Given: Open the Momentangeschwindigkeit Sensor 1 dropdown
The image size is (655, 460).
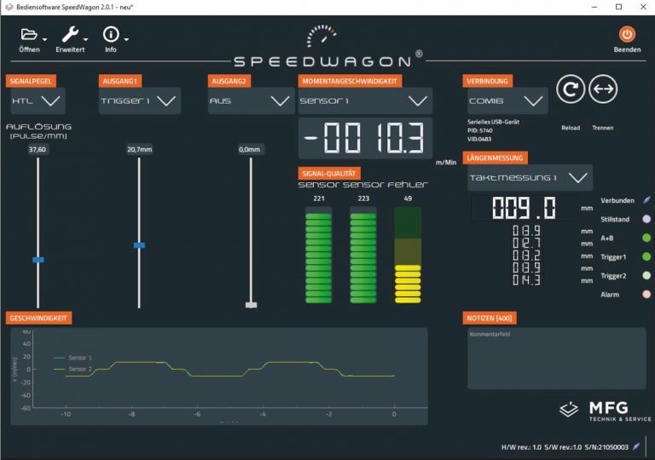Looking at the screenshot, I should tap(365, 101).
